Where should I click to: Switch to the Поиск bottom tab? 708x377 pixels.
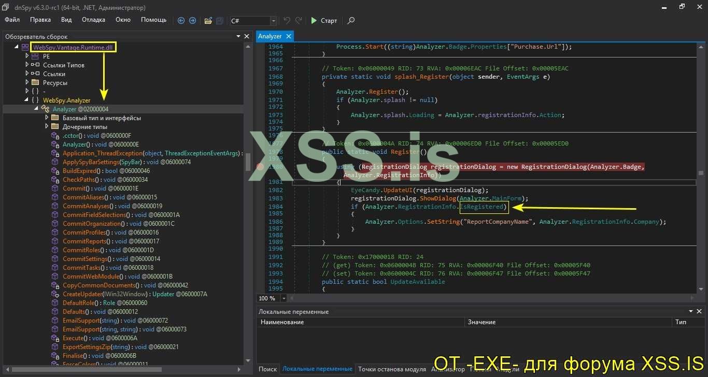(267, 369)
